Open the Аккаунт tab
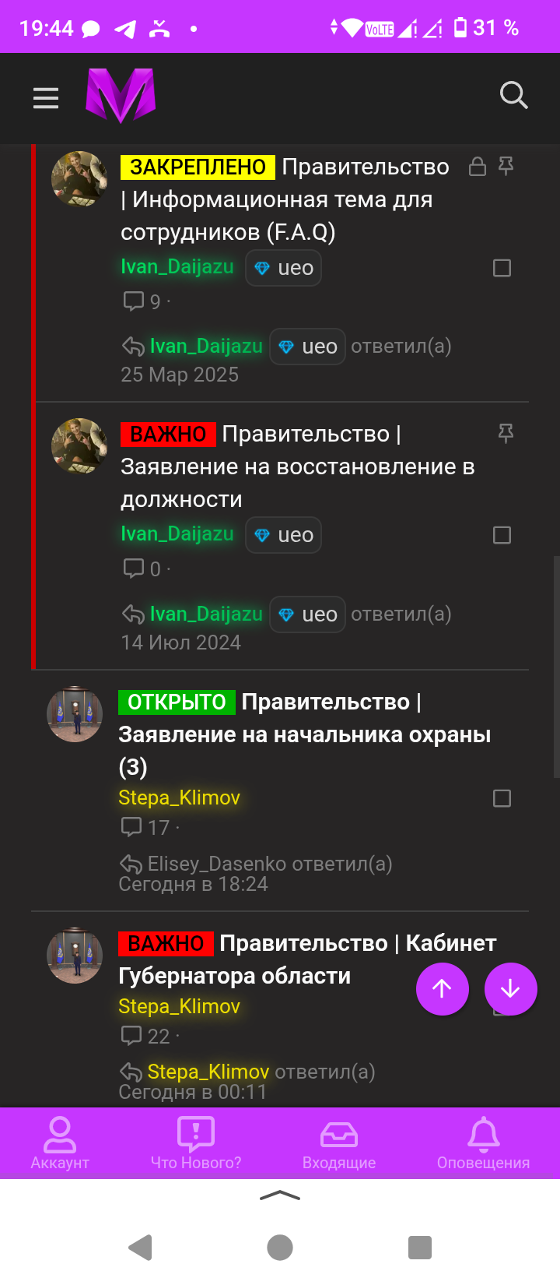560x1285 pixels. click(x=60, y=1143)
